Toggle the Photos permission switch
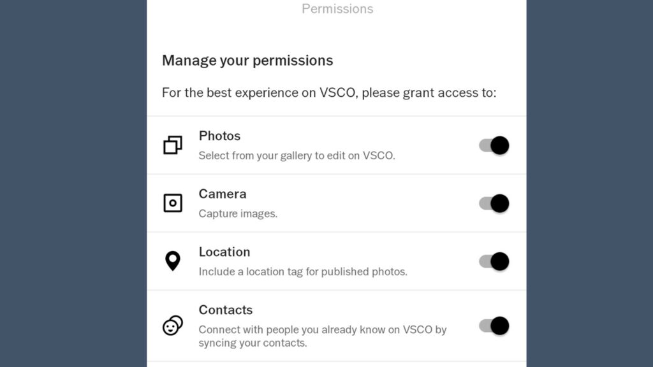The height and width of the screenshot is (367, 653). click(494, 145)
